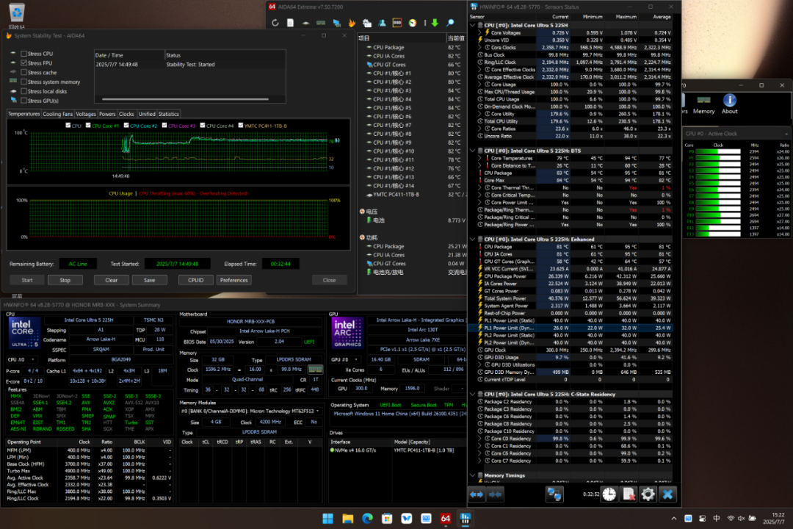Click HWiNFO collapse columns arrows button
This screenshot has height=529, width=793.
point(496,494)
